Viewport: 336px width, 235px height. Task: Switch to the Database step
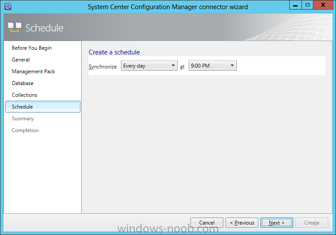tap(23, 83)
